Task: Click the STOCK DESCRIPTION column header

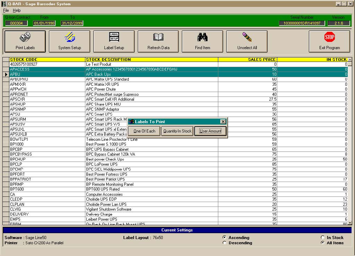Action: coord(152,60)
